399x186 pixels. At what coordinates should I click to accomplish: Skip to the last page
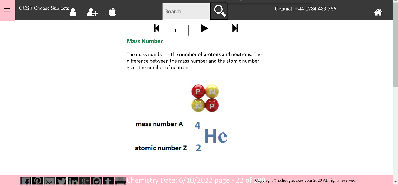235,28
